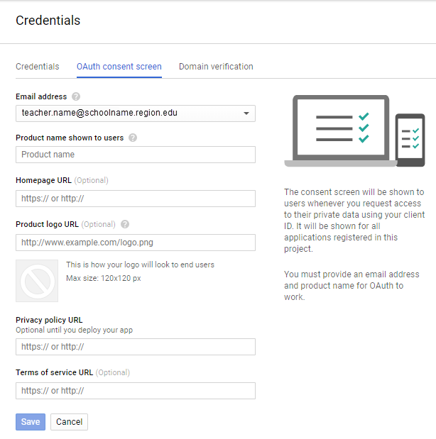The height and width of the screenshot is (439, 436).
Task: Open the Email address dropdown
Action: click(x=135, y=113)
